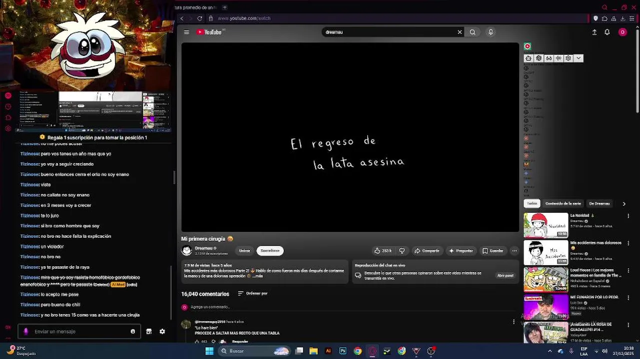
Task: Click the extension panel robot icon
Action: click(x=529, y=58)
